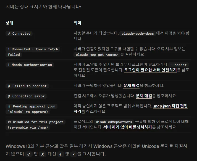Click the text '연결 시도에서 오류가 발생했습니다.'

104,96
